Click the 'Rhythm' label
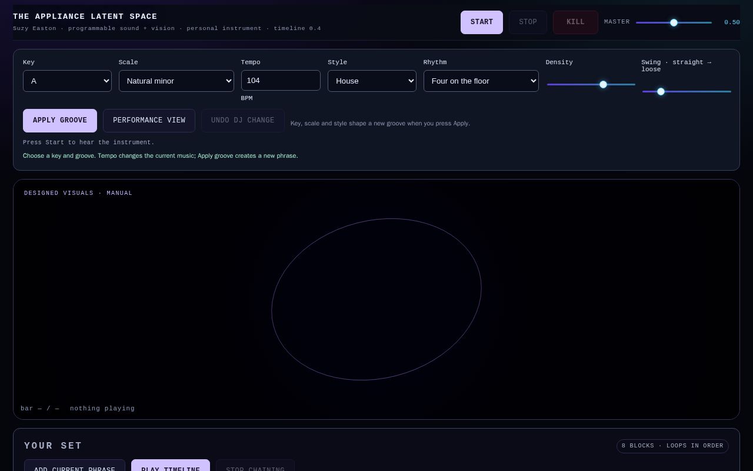 [x=435, y=62]
